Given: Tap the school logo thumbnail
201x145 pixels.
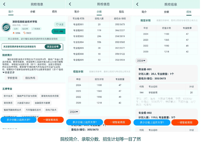Looking at the screenshot, I should 6,27.
